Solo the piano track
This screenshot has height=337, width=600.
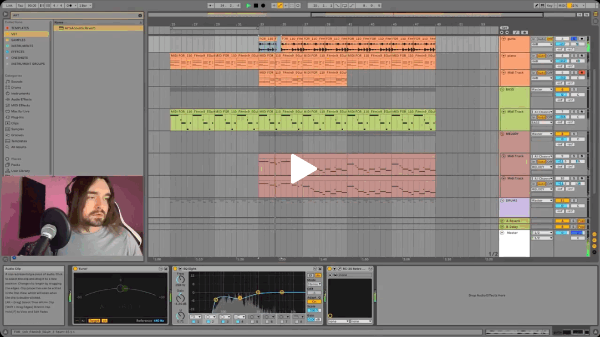pos(573,56)
